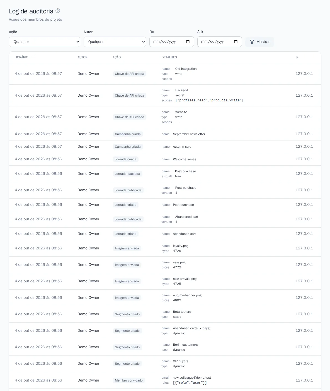Click the autumn-banner.png file name
330x391 pixels.
(x=187, y=295)
